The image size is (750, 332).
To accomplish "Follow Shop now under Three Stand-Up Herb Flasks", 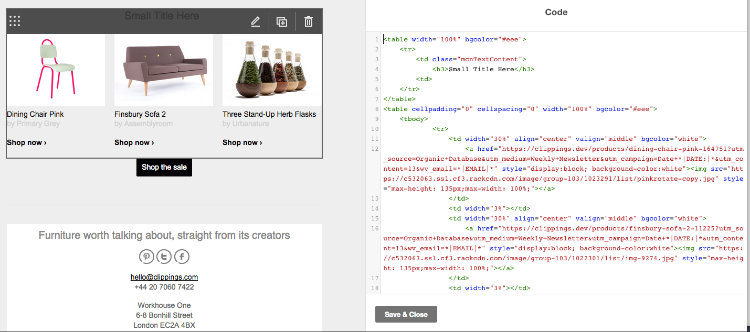I will click(242, 142).
